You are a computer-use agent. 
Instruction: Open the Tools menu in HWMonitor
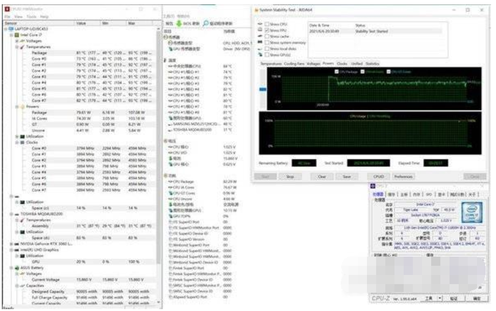pos(31,16)
